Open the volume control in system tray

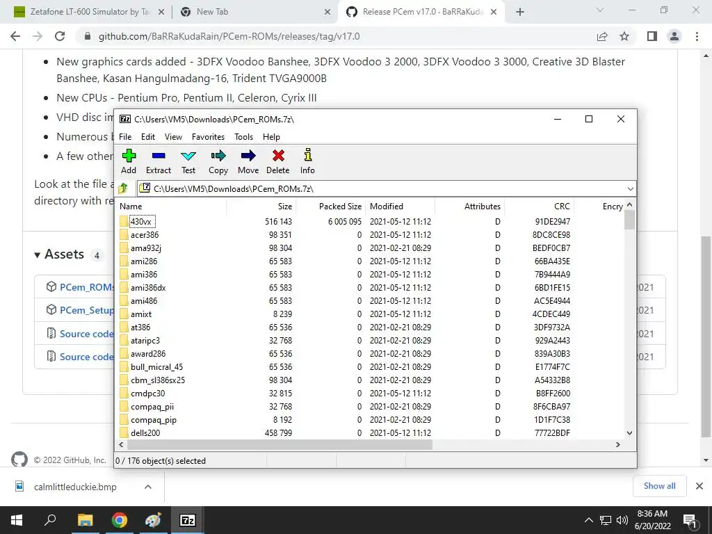pyautogui.click(x=622, y=520)
